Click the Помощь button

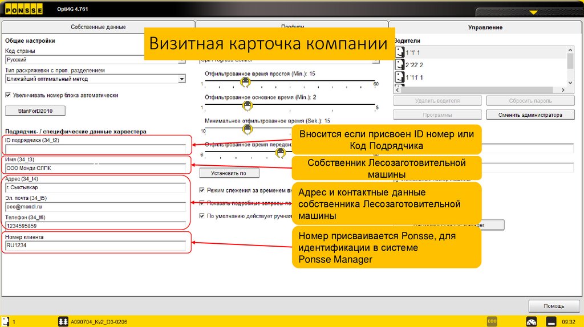coord(554,306)
